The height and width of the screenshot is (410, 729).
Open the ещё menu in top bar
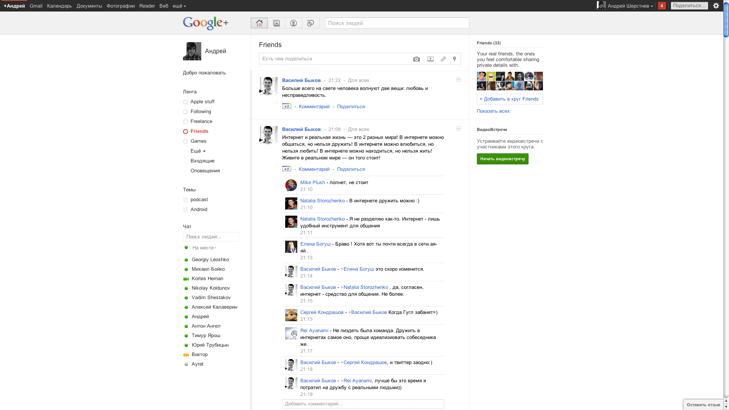[179, 6]
